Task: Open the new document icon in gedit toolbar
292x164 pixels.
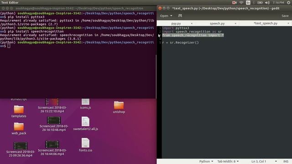Action: (x=180, y=16)
